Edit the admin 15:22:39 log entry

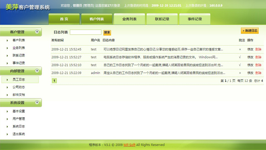(250, 73)
